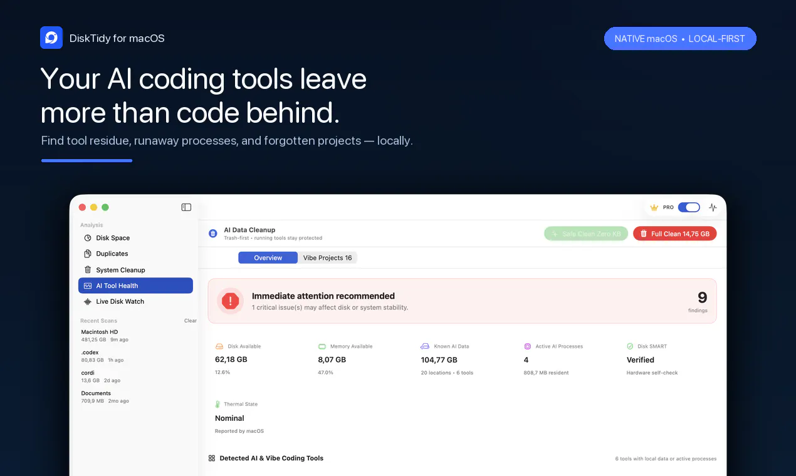Click the 20 locations • 6 tools text
The height and width of the screenshot is (476, 796).
tap(447, 373)
